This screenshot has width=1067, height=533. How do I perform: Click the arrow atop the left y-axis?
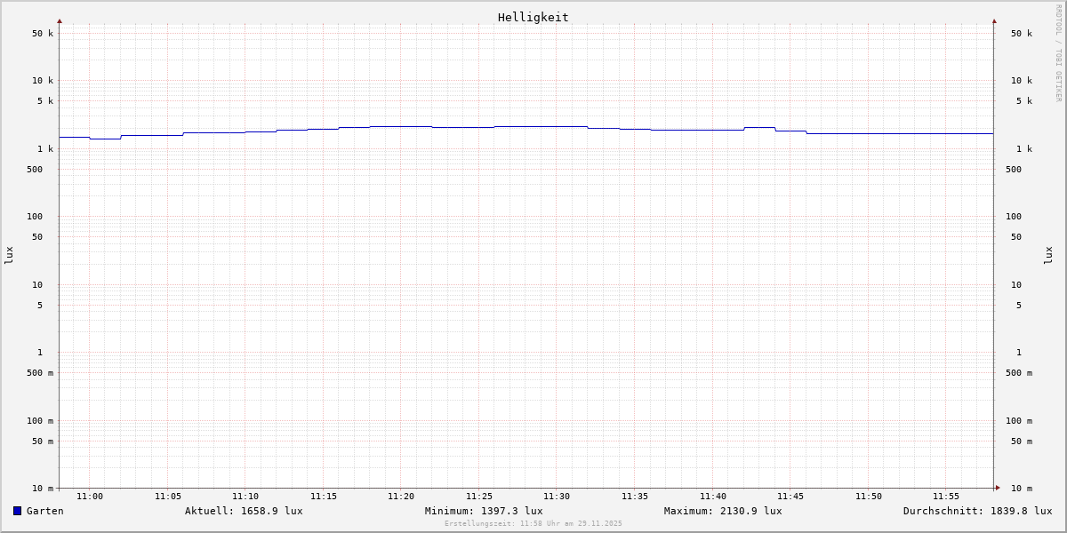[x=60, y=20]
